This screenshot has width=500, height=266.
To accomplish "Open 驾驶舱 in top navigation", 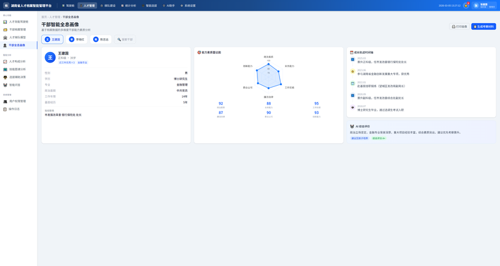I will tap(68, 6).
